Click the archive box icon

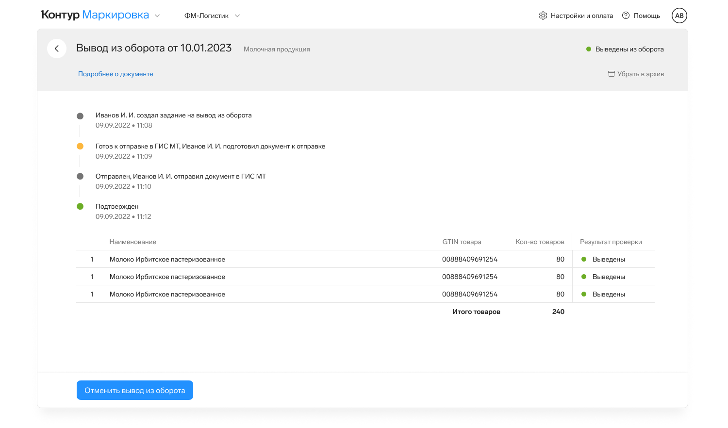[611, 74]
